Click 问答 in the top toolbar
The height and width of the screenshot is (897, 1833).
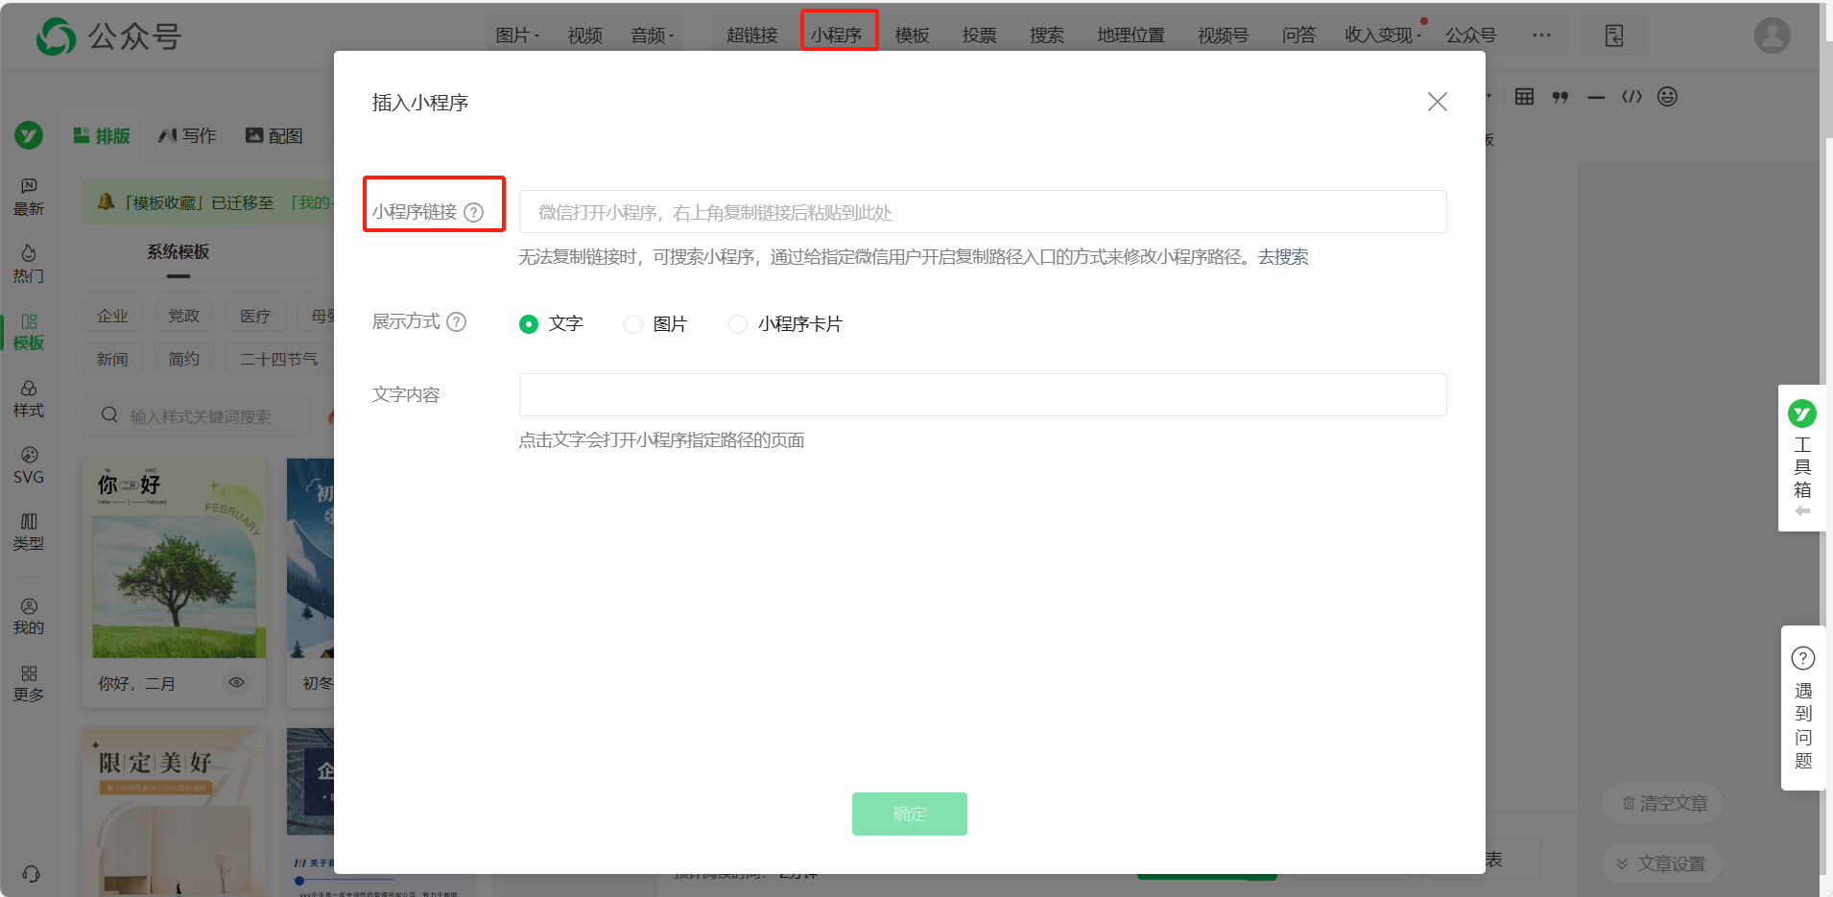coord(1298,35)
